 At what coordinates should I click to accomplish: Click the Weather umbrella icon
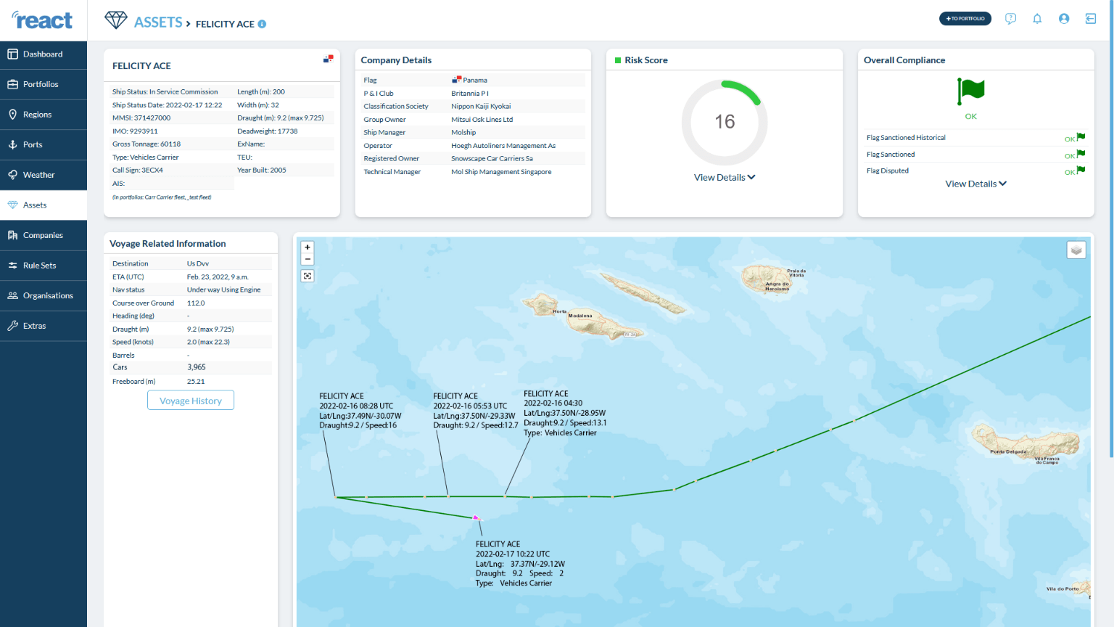pos(12,175)
